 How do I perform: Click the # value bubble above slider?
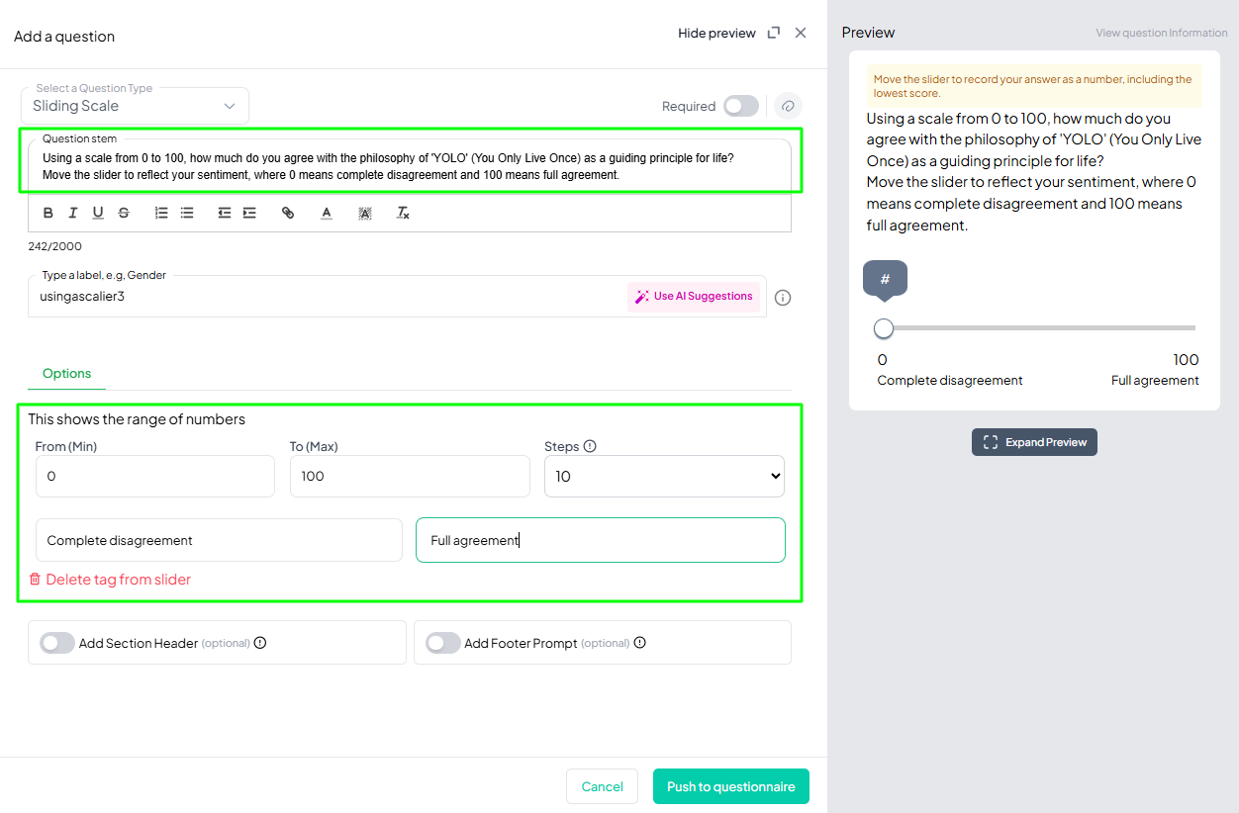pos(885,279)
